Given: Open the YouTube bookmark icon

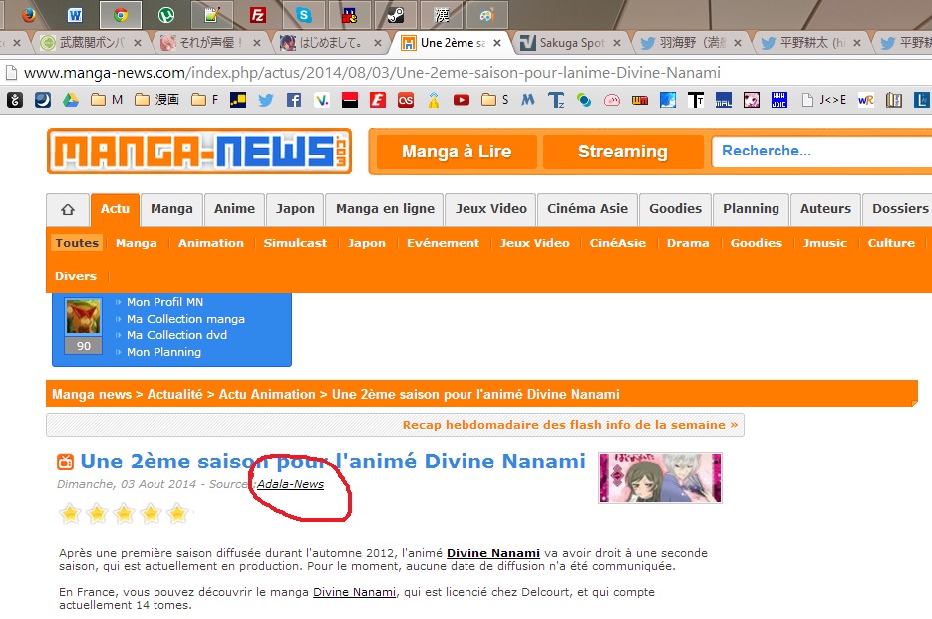Looking at the screenshot, I should 462,100.
